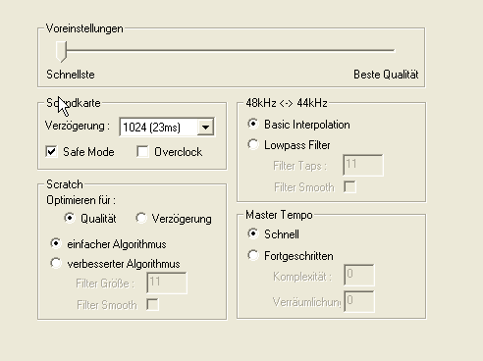Choose einfacher Algorithmus radio button
The width and height of the screenshot is (483, 361).
[x=56, y=243]
